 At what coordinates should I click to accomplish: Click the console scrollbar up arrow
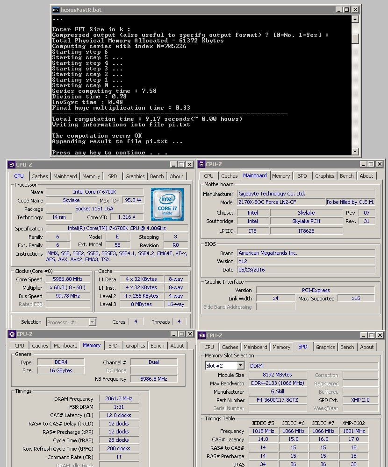coord(355,19)
